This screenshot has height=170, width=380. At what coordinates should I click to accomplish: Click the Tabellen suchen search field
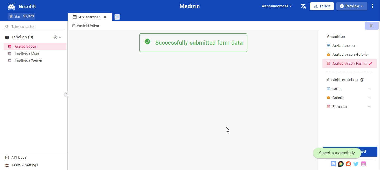tap(31, 26)
